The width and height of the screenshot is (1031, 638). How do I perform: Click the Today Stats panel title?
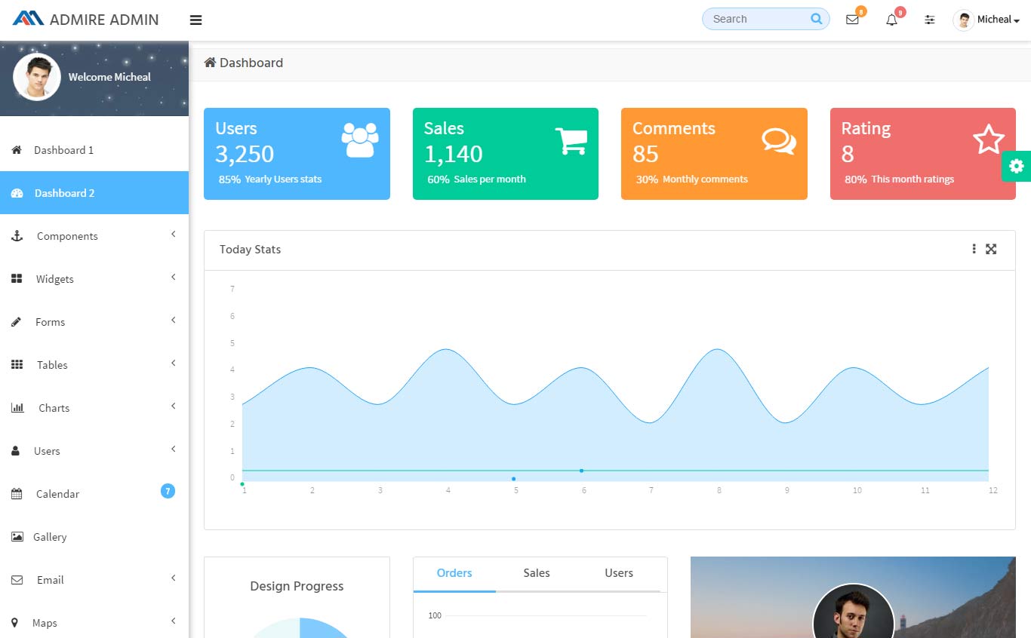(250, 250)
